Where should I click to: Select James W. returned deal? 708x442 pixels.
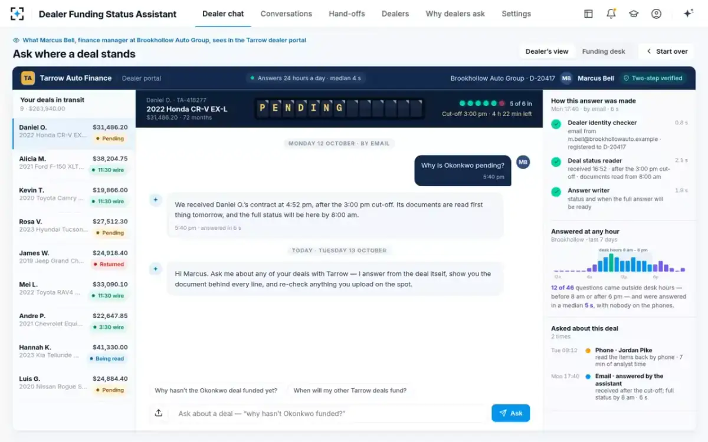coord(74,259)
